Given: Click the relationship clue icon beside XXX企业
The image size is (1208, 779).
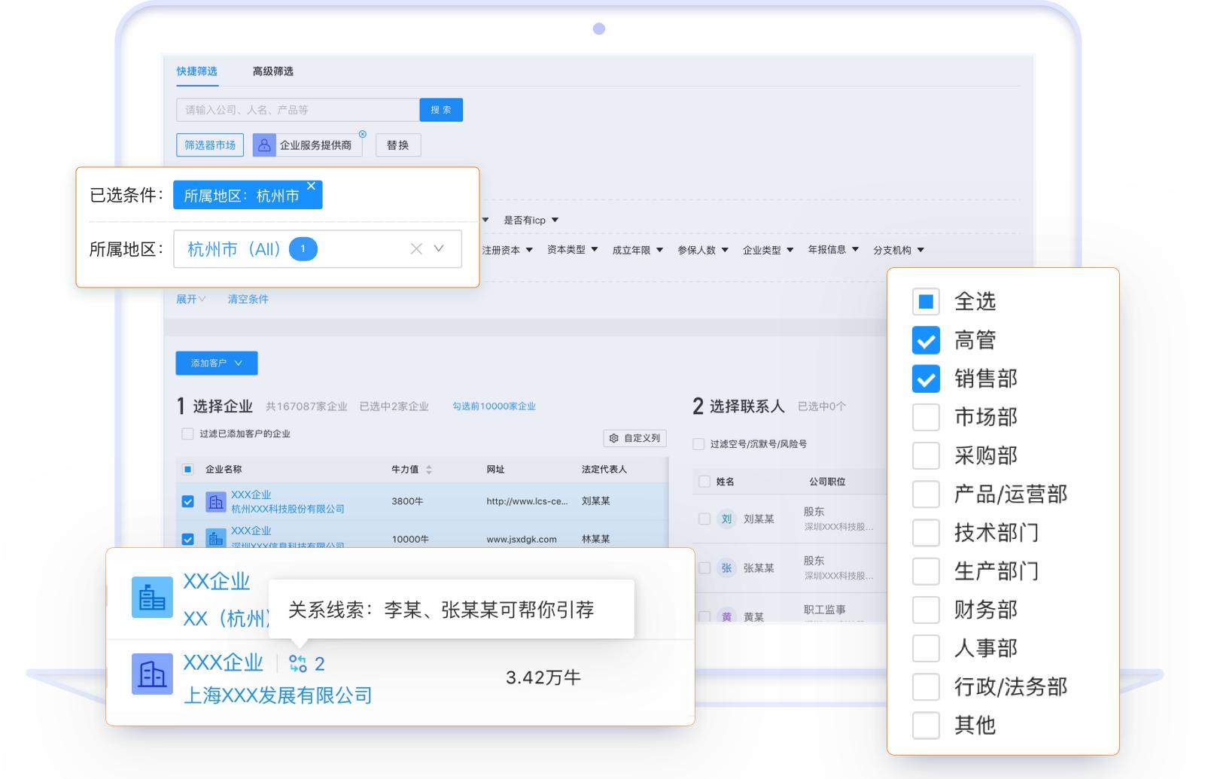Looking at the screenshot, I should point(298,663).
